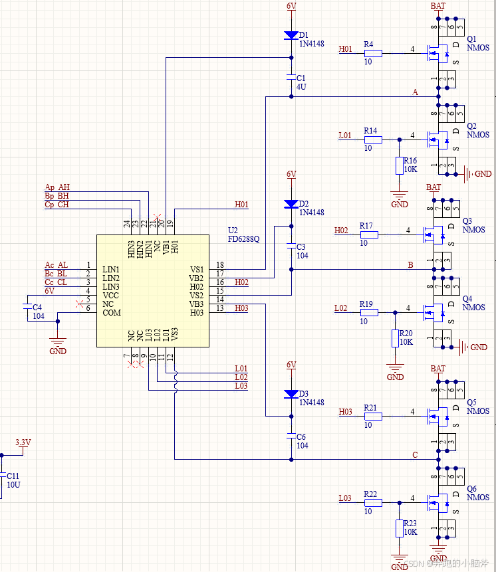The width and height of the screenshot is (496, 572).
Task: Select resistor R14 symbol
Action: tap(374, 140)
